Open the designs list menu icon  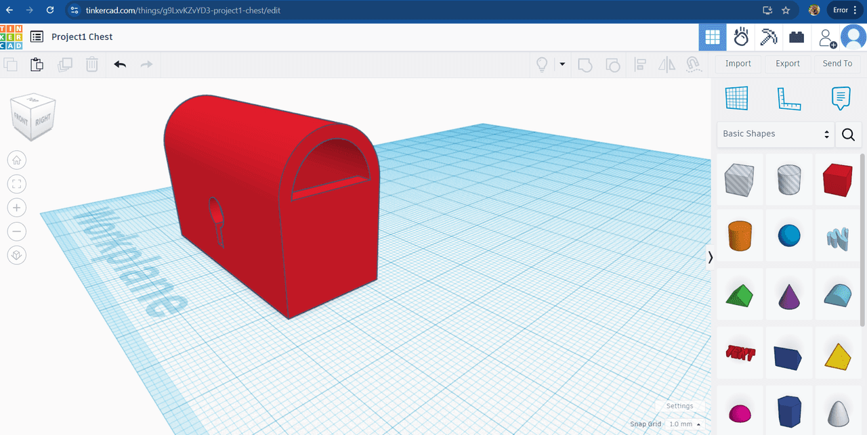click(37, 37)
